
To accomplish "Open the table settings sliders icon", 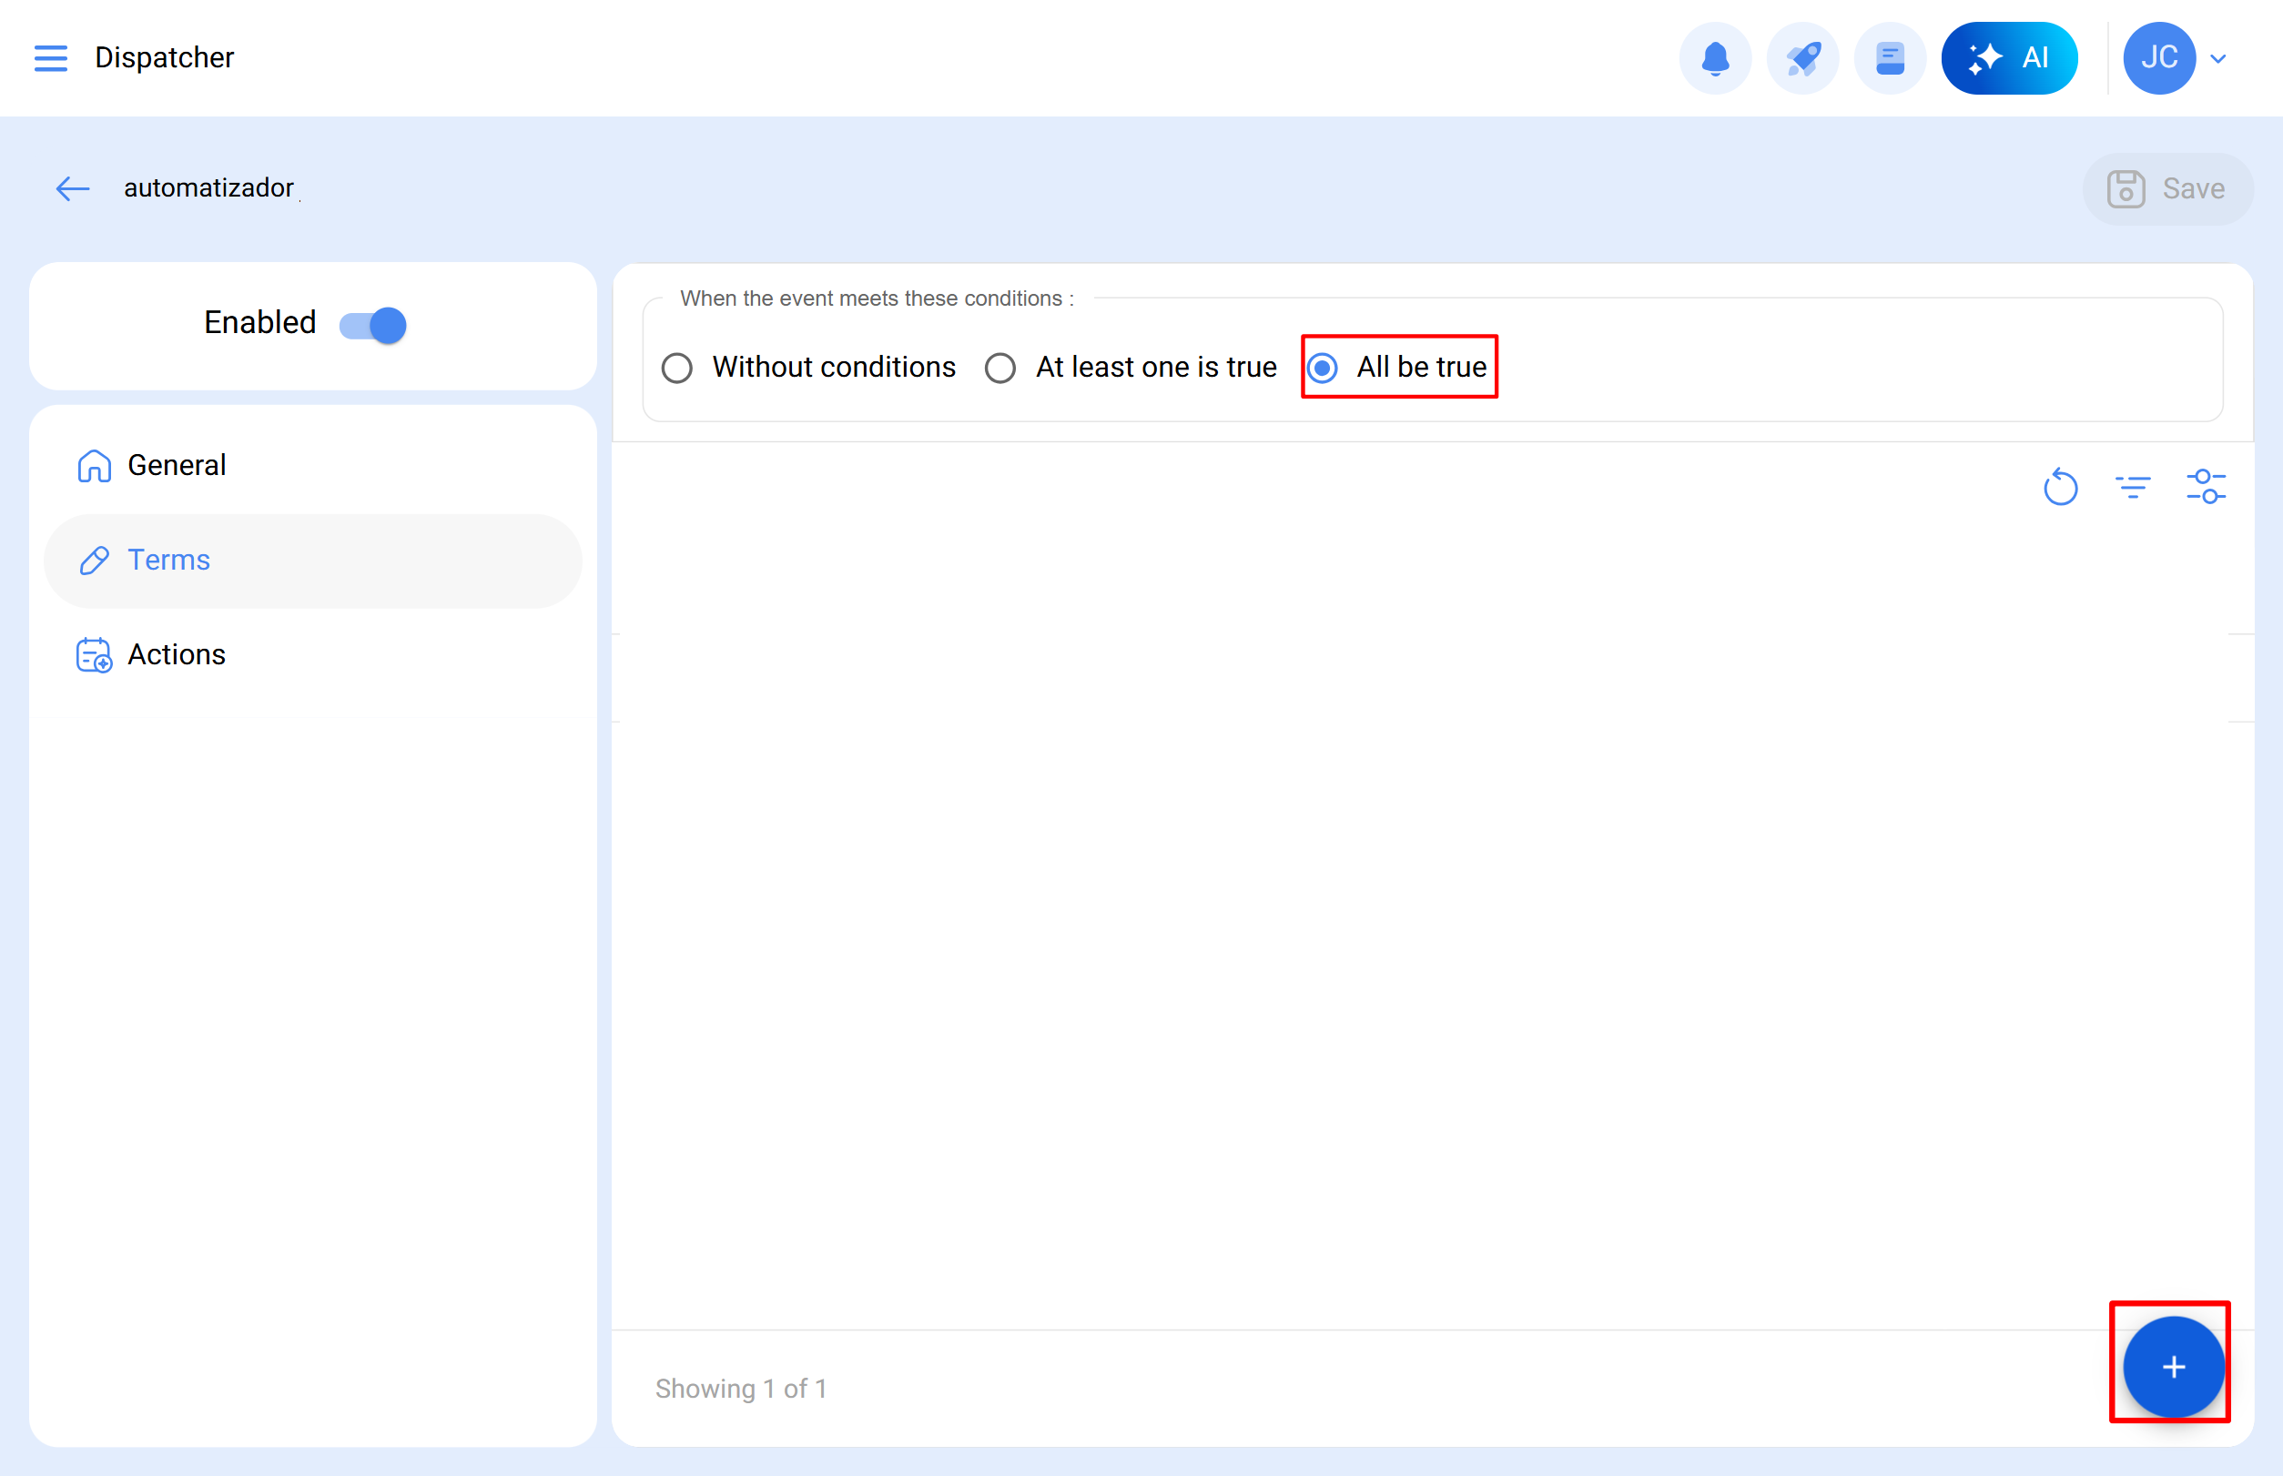I will [2206, 487].
